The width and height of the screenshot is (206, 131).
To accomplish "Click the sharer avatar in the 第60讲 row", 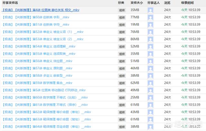I will click(150, 98).
